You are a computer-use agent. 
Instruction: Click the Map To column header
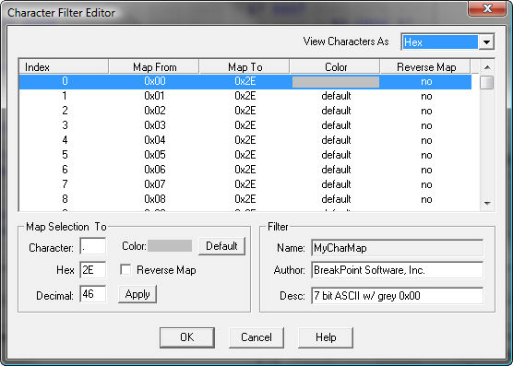[245, 67]
